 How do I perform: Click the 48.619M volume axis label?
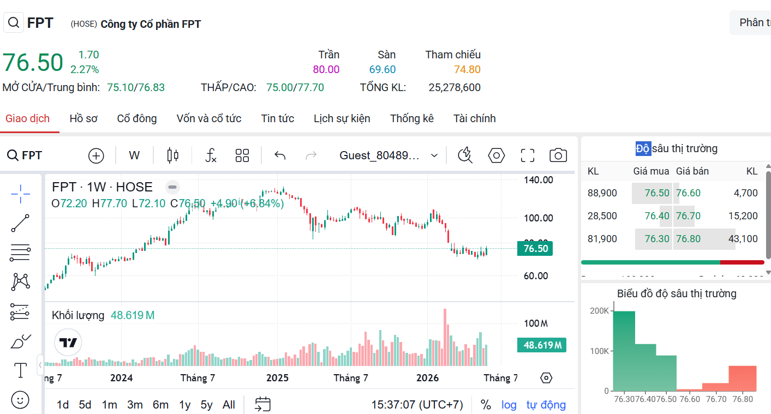click(x=542, y=345)
